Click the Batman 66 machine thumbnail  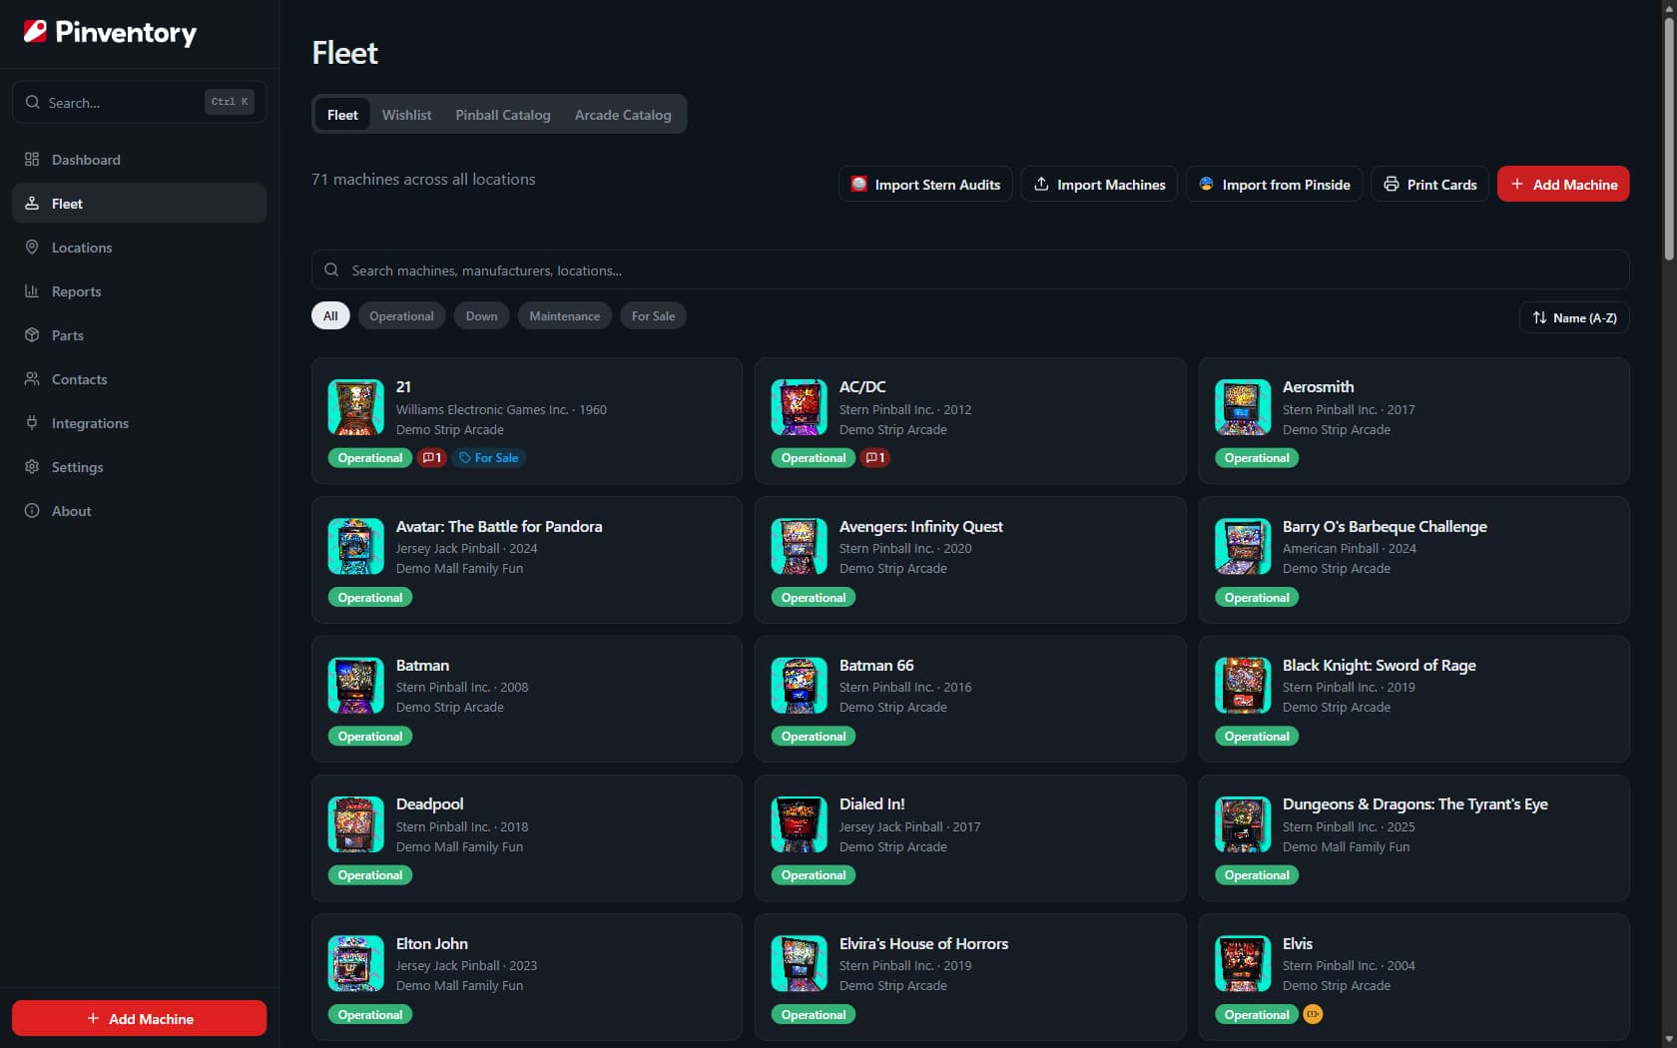point(800,686)
